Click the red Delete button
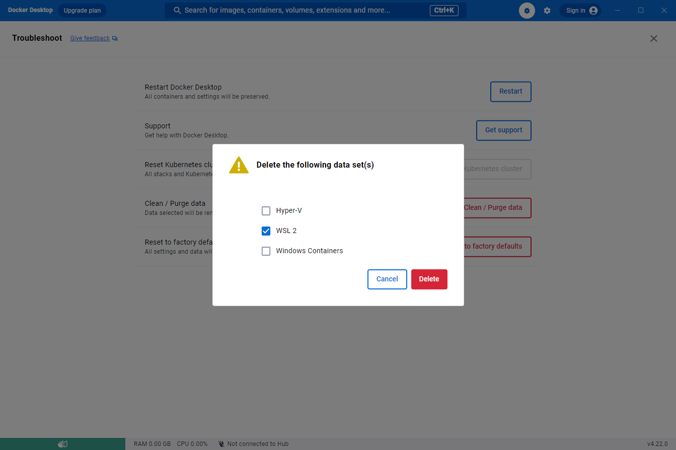The height and width of the screenshot is (450, 676). pos(429,279)
